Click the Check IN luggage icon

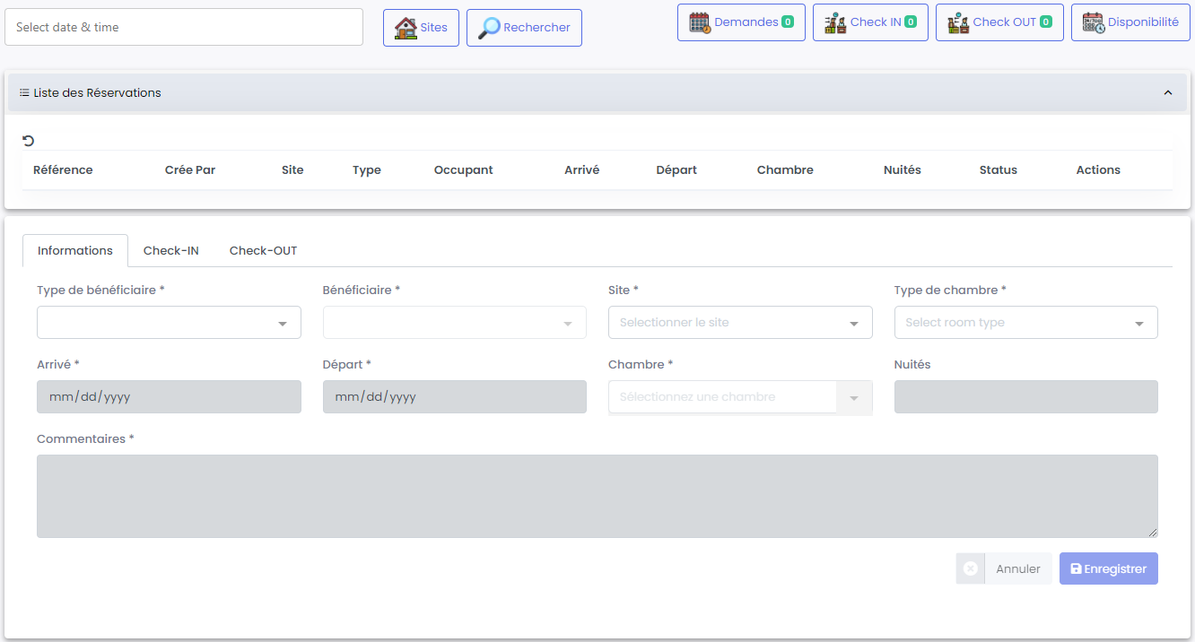pos(835,22)
